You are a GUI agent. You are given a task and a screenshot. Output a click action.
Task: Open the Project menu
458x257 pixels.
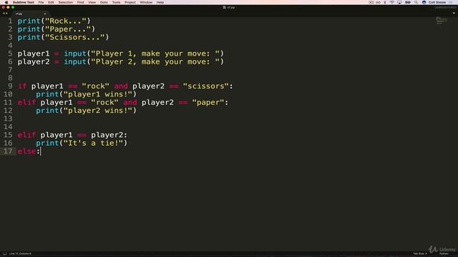click(130, 2)
